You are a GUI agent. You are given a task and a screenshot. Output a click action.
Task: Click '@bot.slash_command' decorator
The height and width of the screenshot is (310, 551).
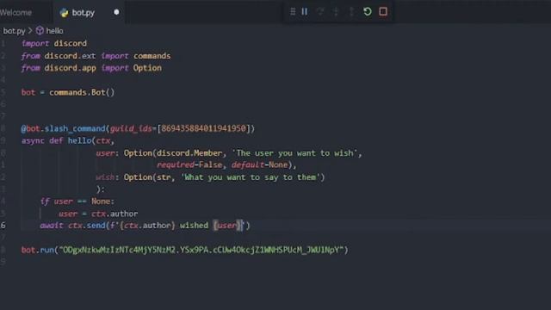[63, 128]
